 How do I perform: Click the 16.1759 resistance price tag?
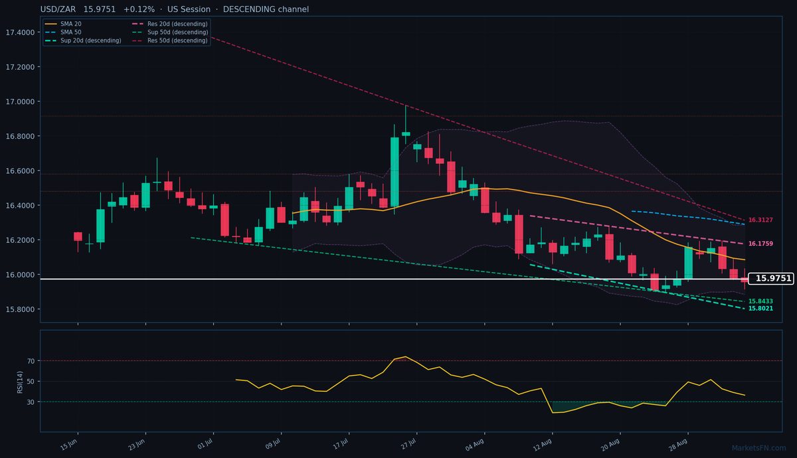[760, 244]
